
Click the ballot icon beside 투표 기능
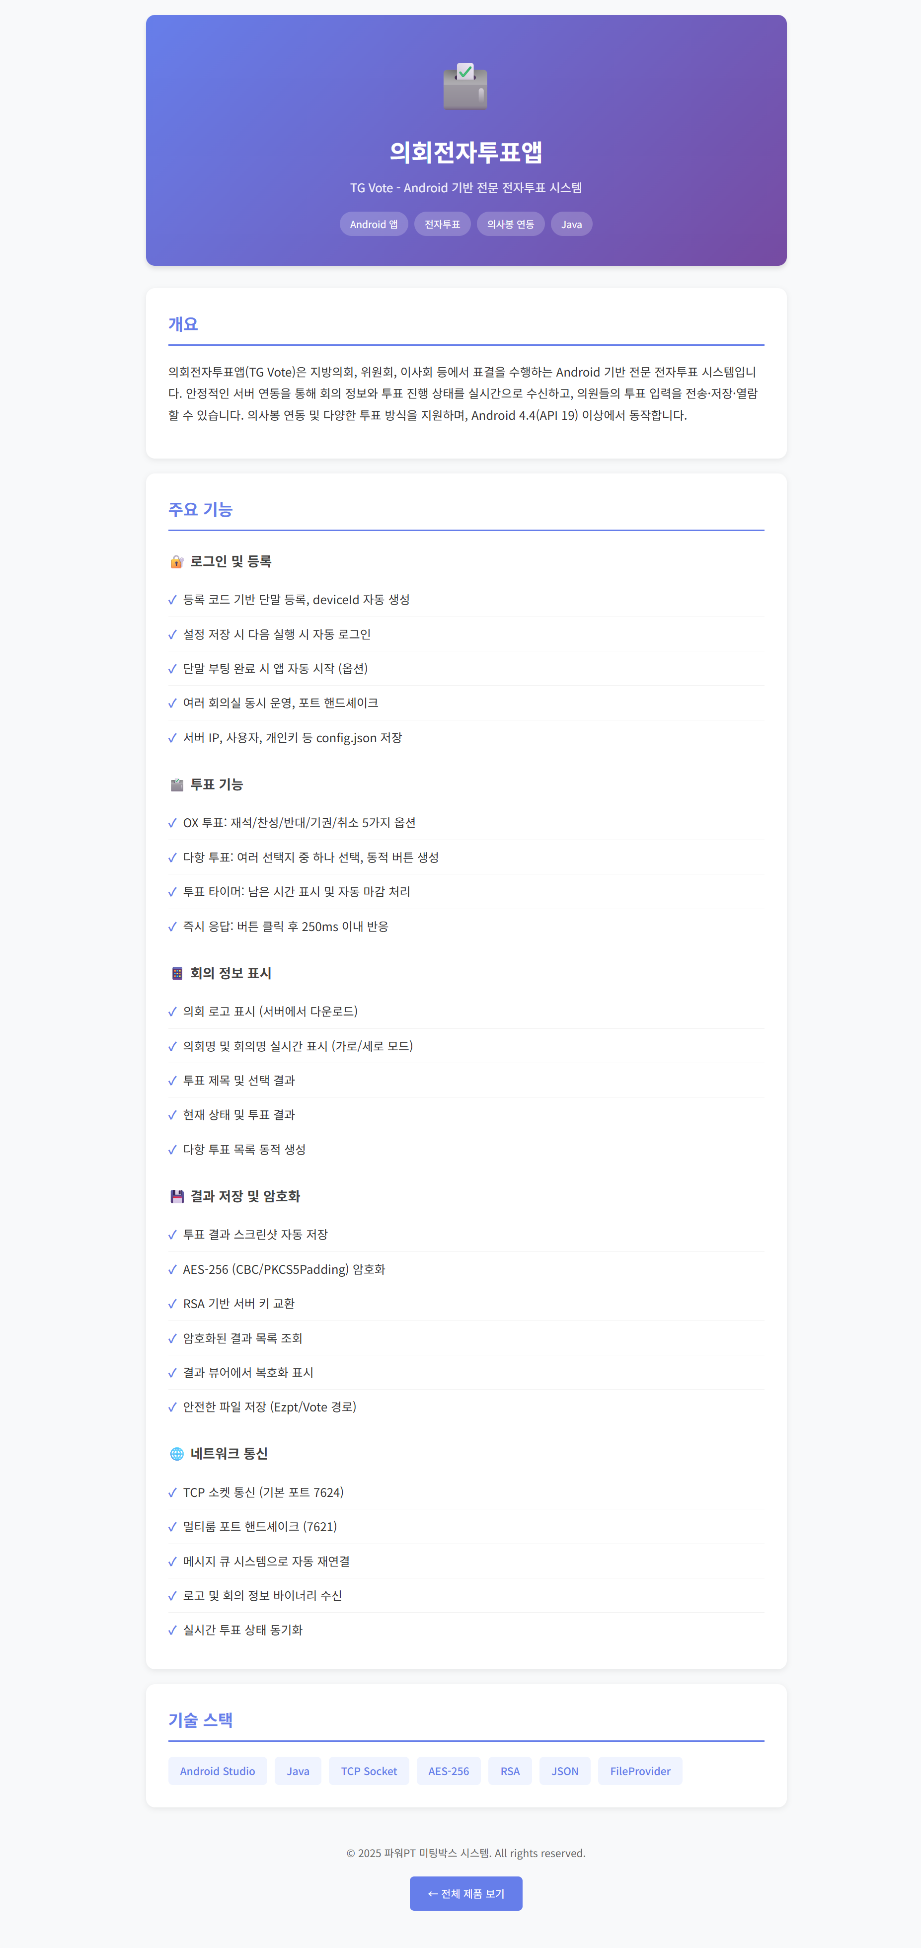pos(177,784)
